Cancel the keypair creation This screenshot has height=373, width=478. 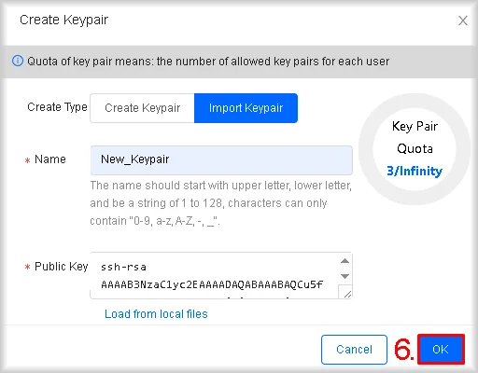pos(354,350)
